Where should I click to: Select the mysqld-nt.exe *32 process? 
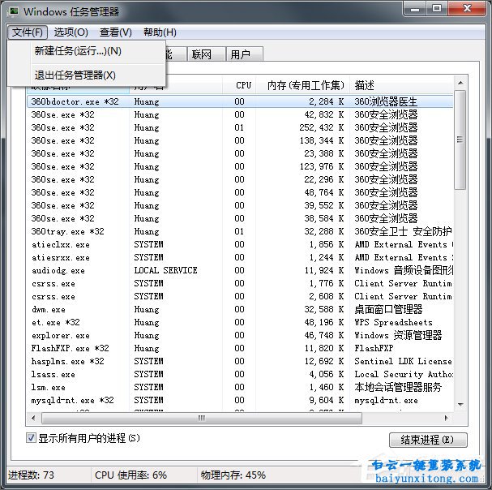point(240,400)
